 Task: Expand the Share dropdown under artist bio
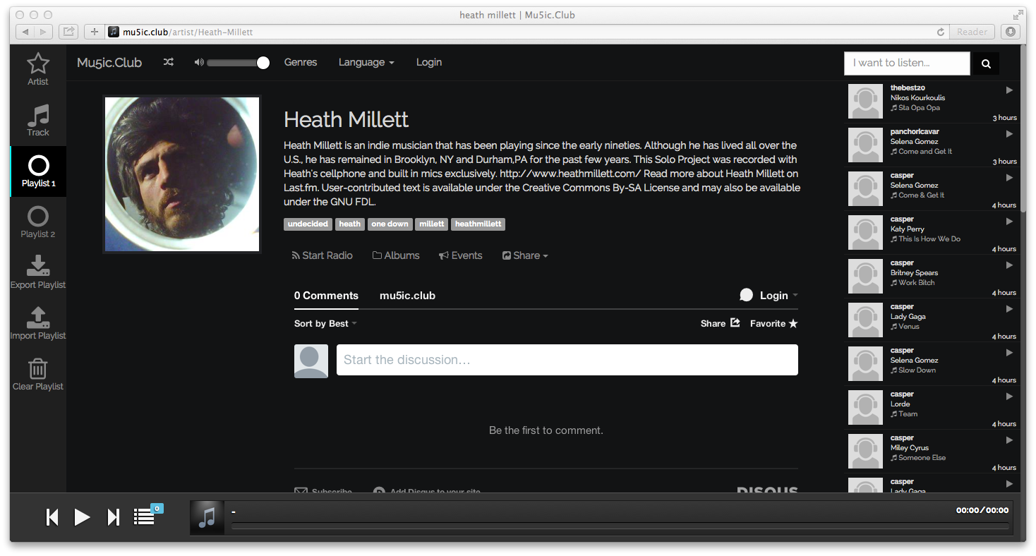click(x=525, y=255)
